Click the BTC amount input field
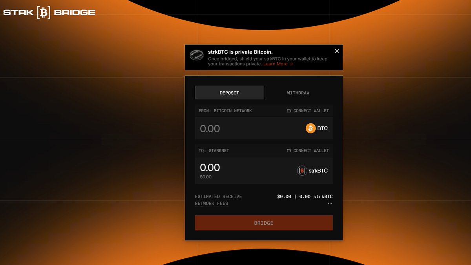471x265 pixels. click(x=249, y=128)
